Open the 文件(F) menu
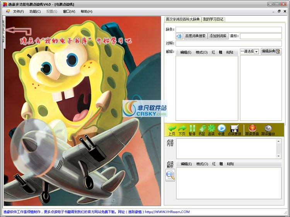This screenshot has width=290, height=217. pyautogui.click(x=18, y=12)
